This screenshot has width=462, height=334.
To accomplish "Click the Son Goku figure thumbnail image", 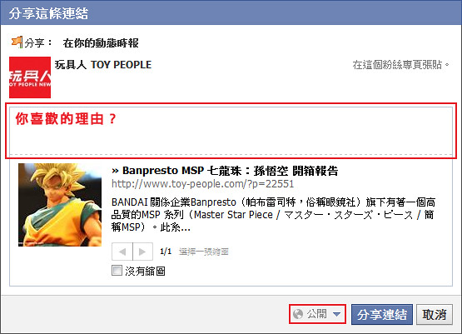I will tap(60, 205).
